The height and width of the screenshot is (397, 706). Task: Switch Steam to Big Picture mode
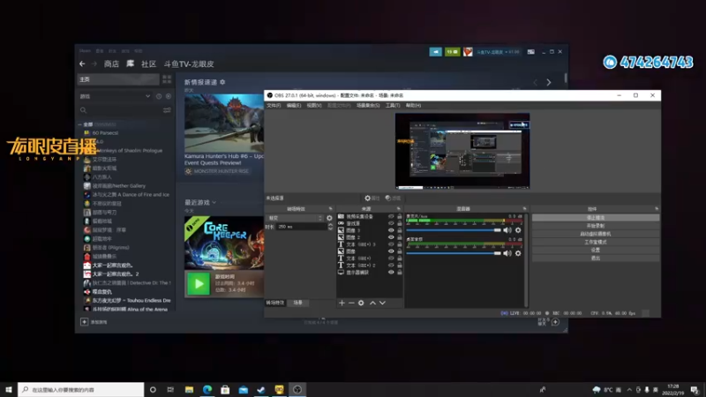point(531,52)
